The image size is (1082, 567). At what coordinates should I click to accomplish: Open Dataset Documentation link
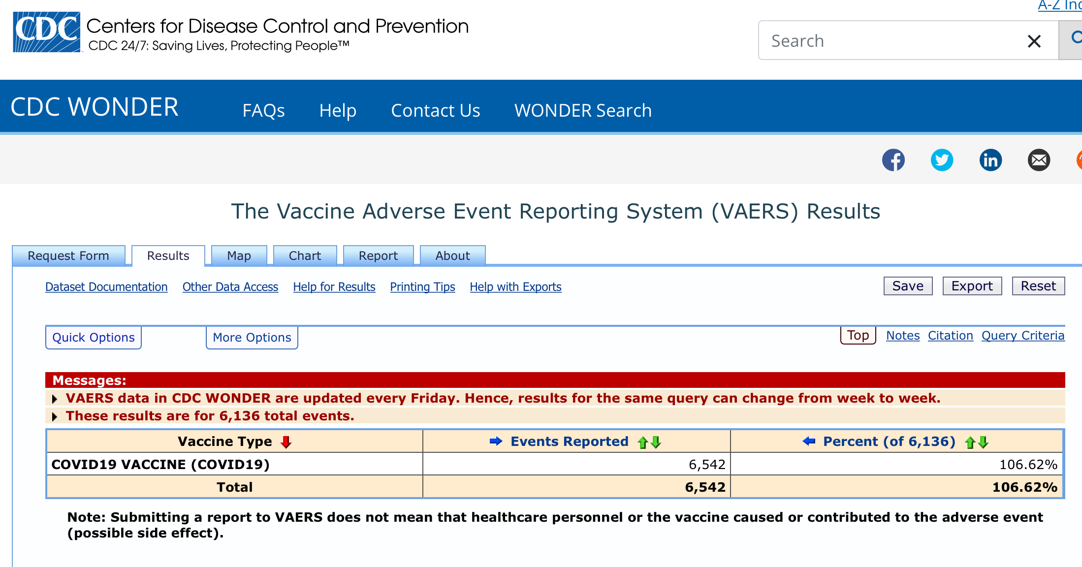(106, 287)
